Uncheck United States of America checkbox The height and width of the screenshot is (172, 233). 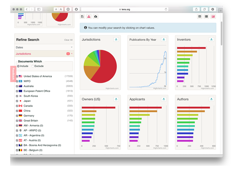tap(17, 76)
